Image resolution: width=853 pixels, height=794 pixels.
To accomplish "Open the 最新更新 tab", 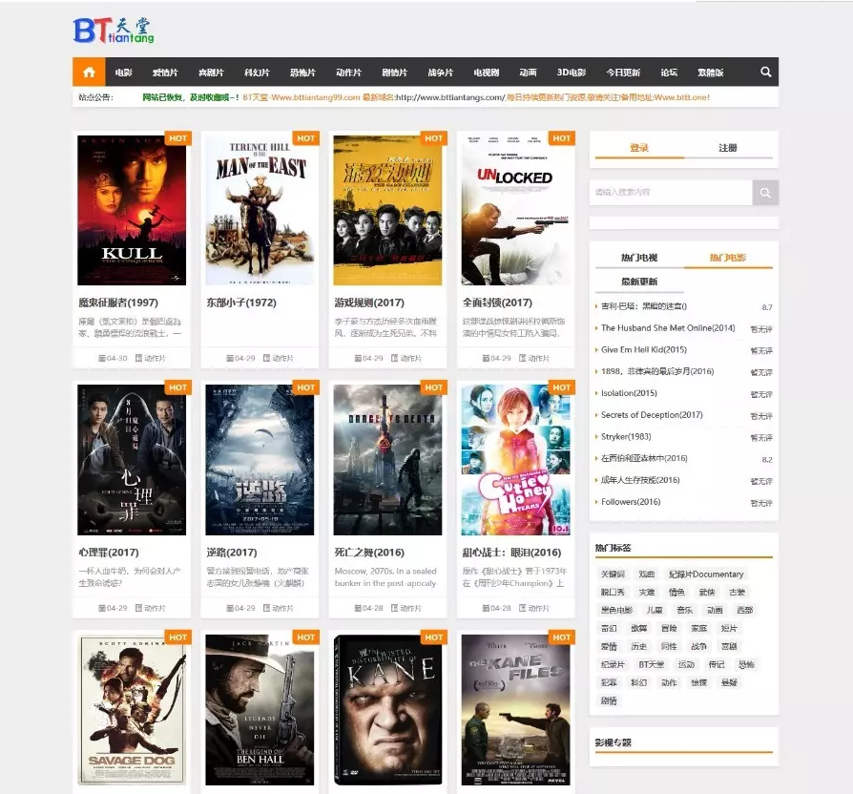I will 639,282.
